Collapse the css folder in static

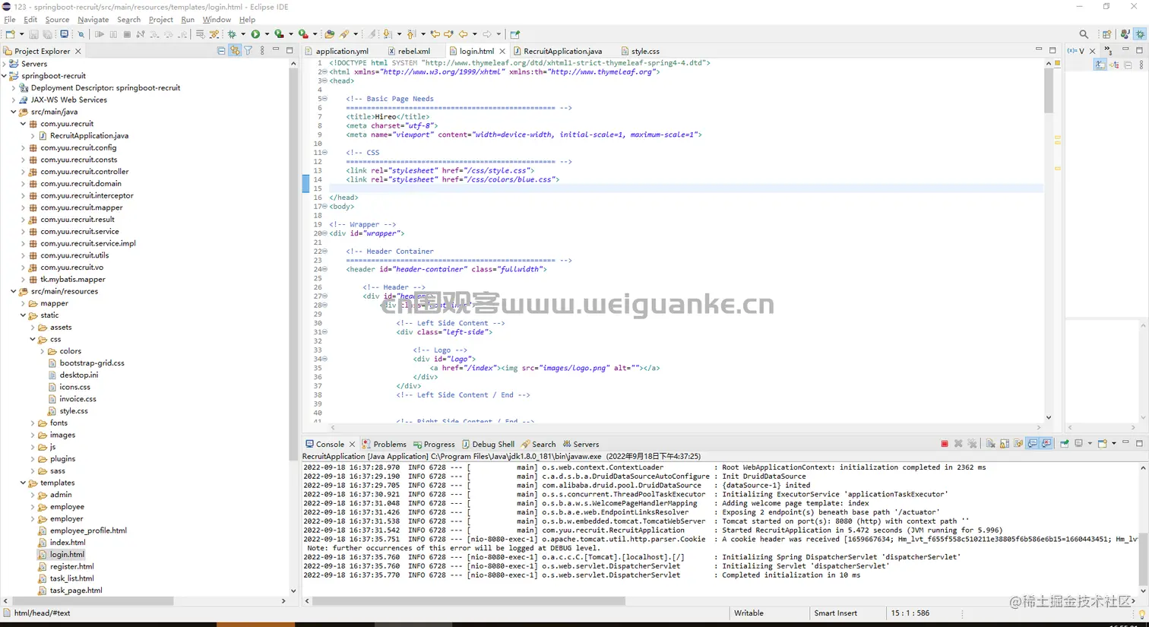33,339
